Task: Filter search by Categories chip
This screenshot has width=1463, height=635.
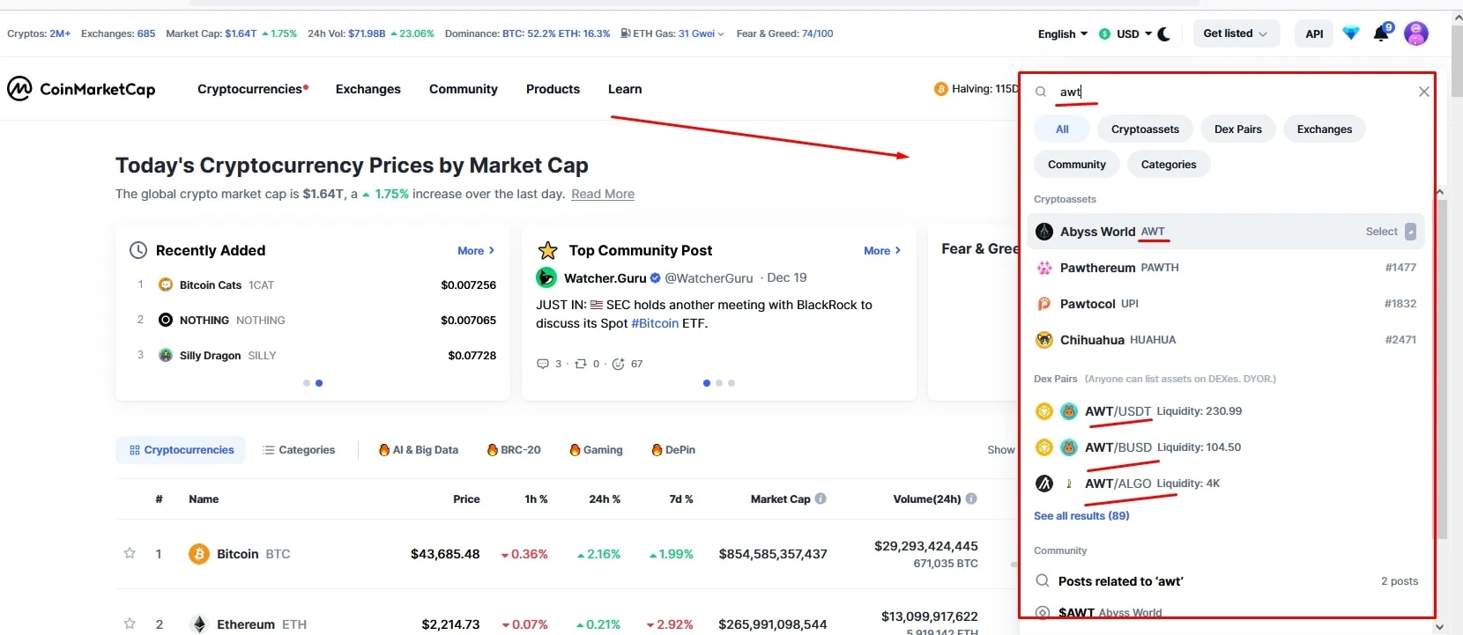Action: 1169,165
